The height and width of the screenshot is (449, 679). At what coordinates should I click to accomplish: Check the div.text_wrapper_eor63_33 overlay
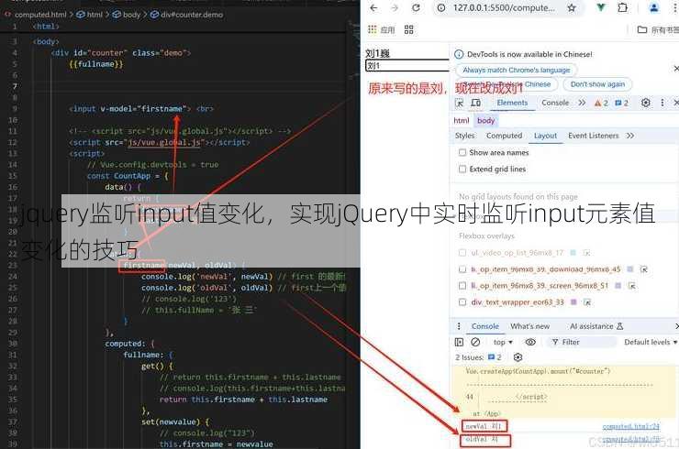462,301
